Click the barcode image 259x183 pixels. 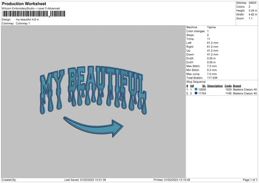[x=34, y=14]
